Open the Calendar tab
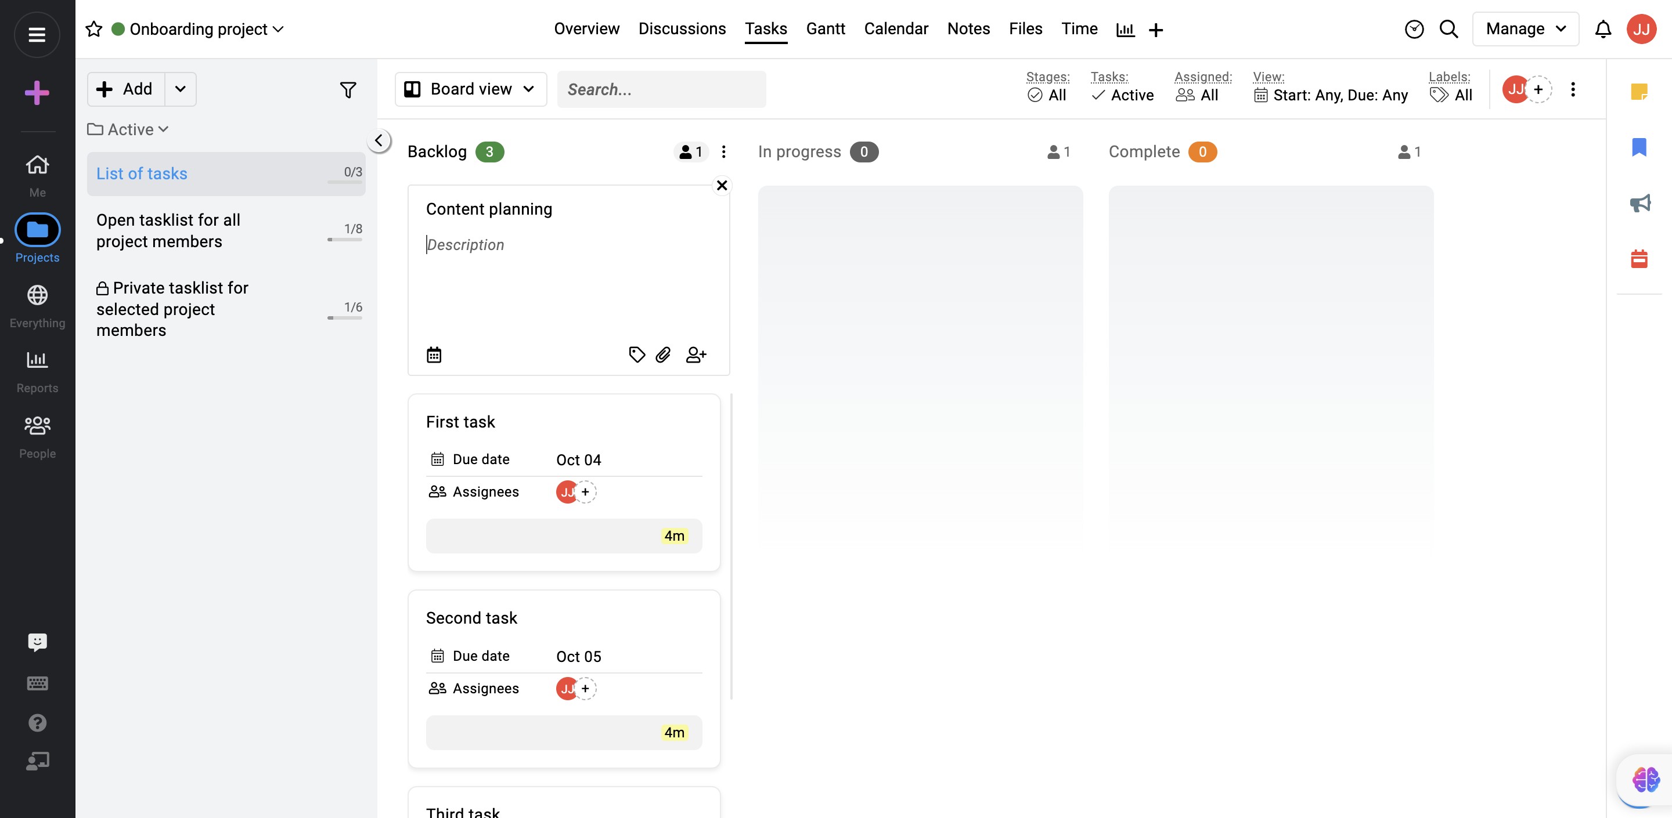Image resolution: width=1672 pixels, height=818 pixels. 896,29
